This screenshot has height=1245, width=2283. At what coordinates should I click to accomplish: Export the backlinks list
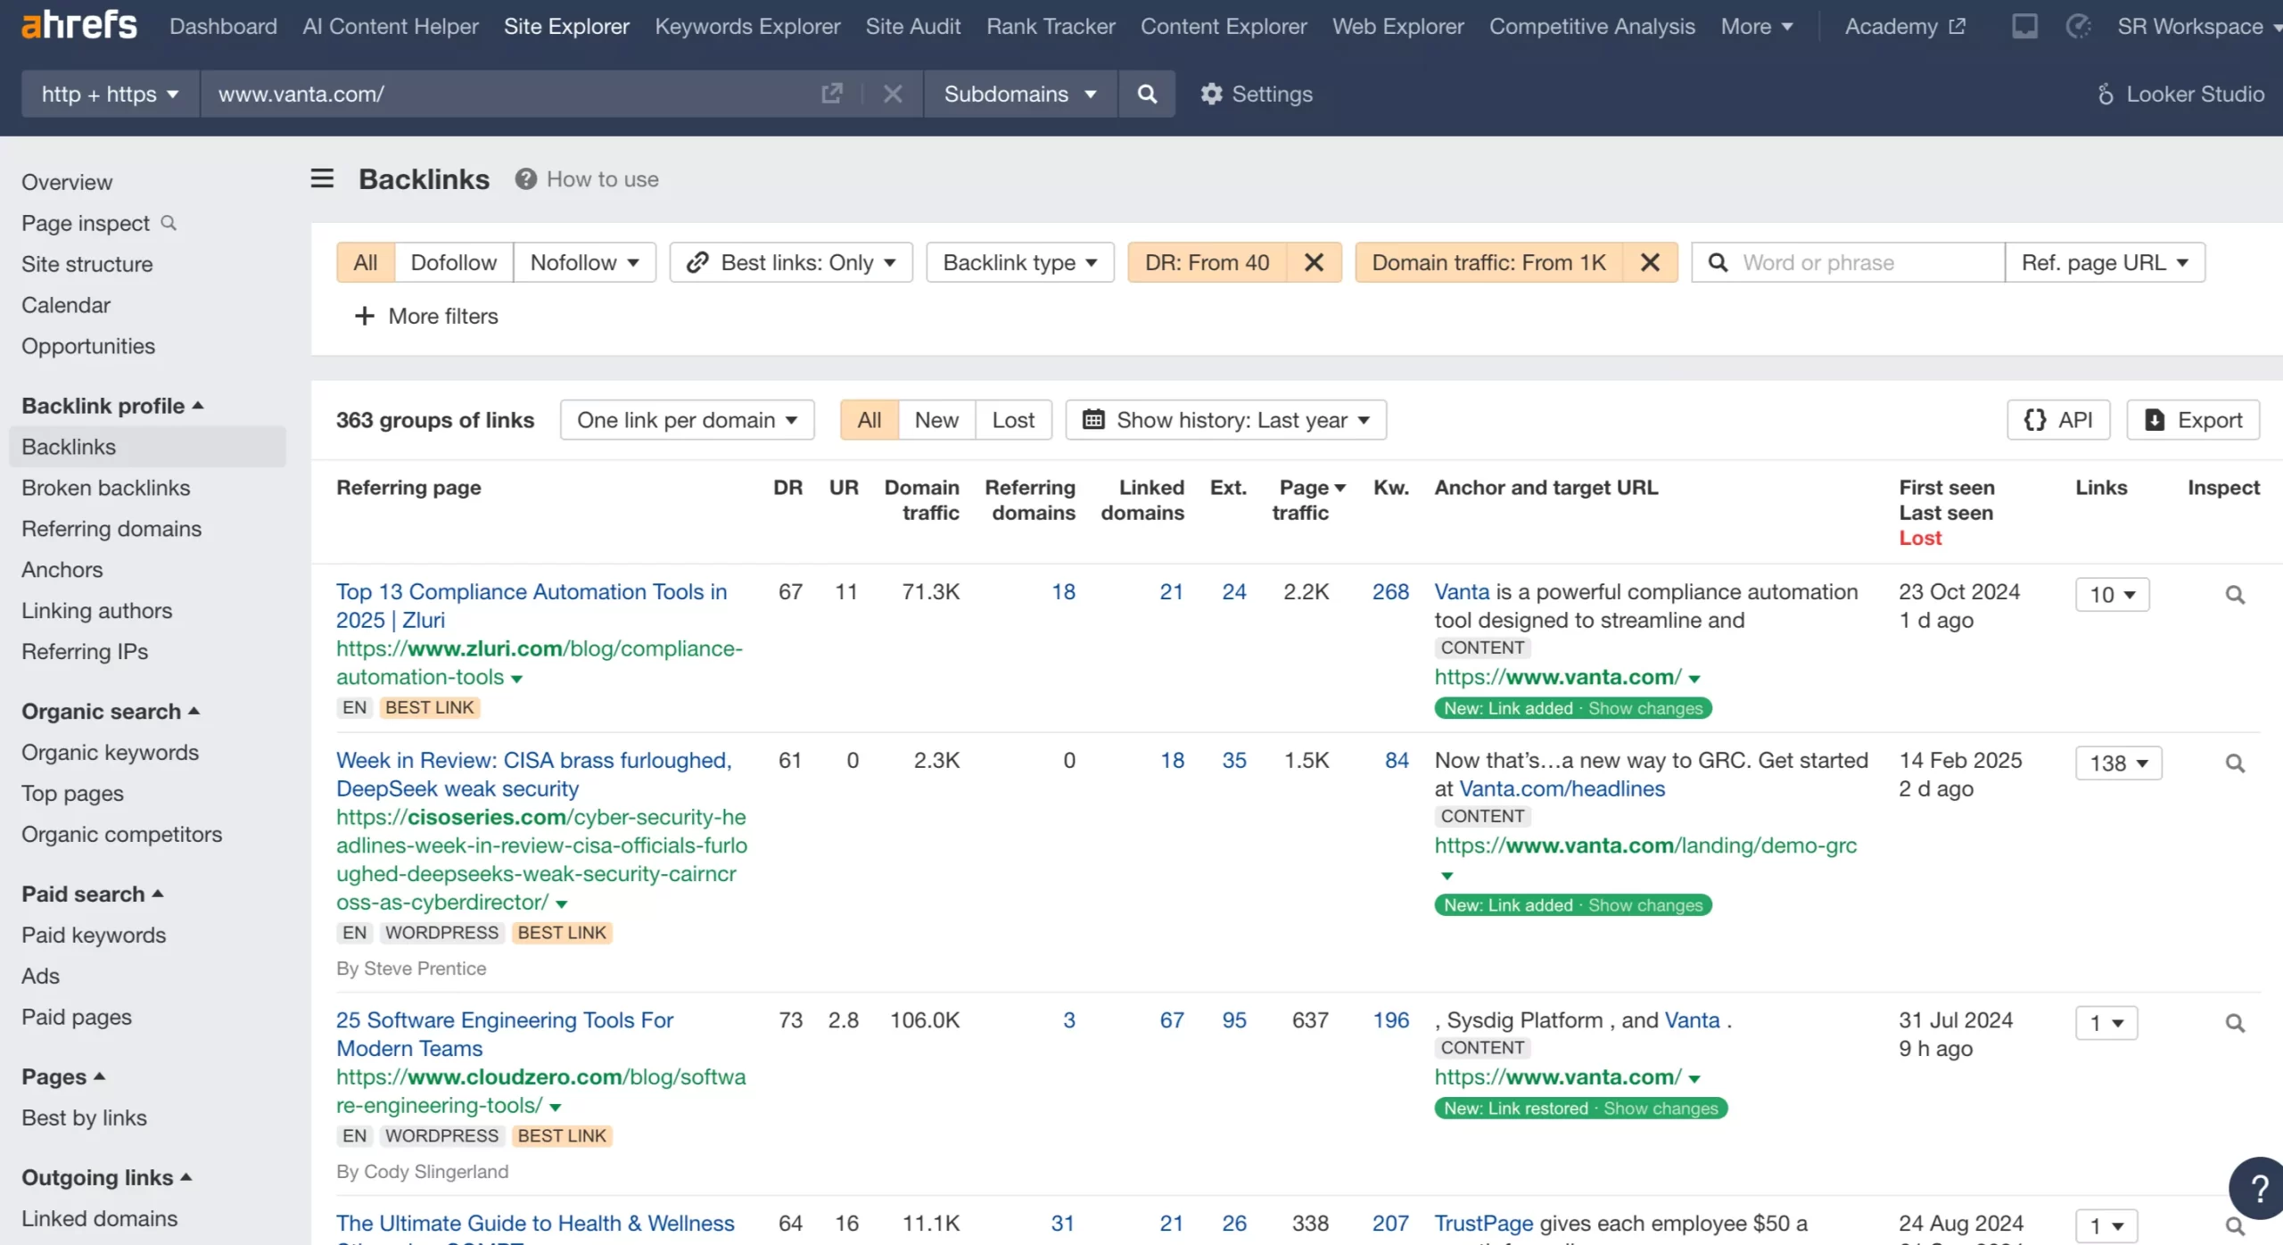2193,420
